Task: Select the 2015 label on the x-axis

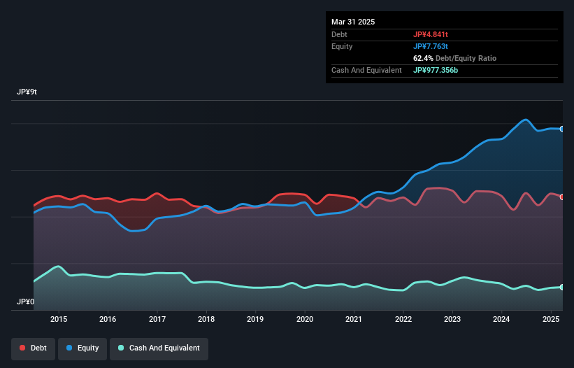Action: pos(59,319)
